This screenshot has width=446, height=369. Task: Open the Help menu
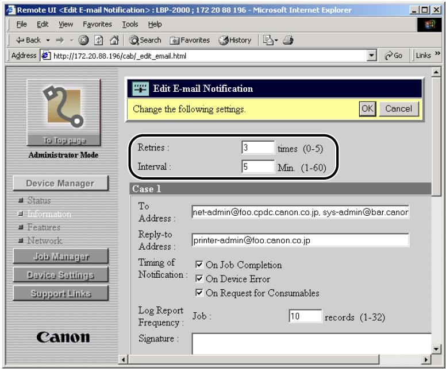coord(155,25)
